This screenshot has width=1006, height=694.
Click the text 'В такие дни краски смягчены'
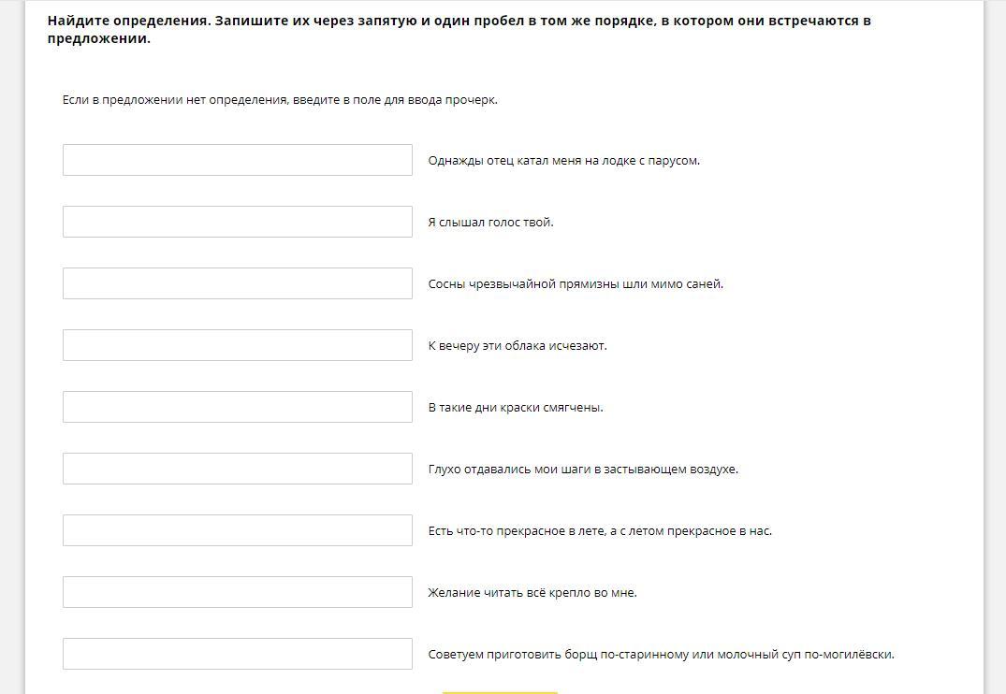pyautogui.click(x=516, y=408)
